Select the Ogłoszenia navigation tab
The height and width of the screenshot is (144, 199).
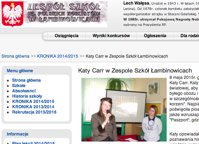click(x=155, y=36)
